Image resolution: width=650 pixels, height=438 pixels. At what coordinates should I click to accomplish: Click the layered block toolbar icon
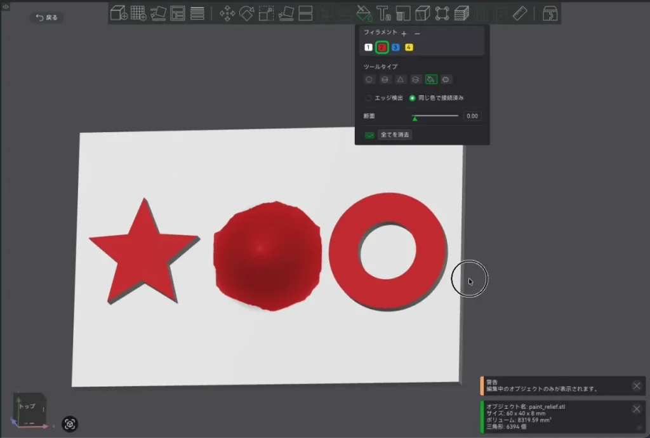(461, 13)
